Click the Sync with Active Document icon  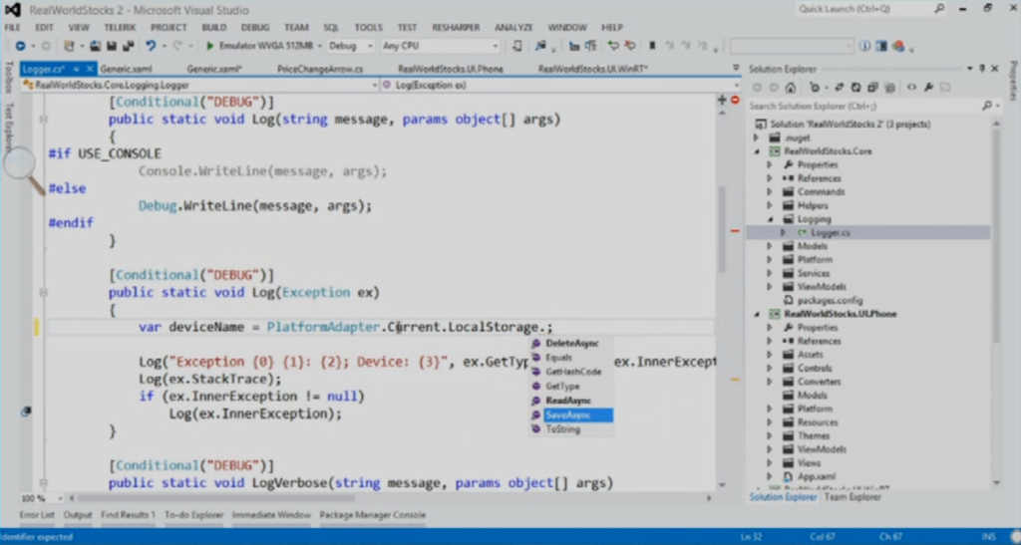point(840,87)
